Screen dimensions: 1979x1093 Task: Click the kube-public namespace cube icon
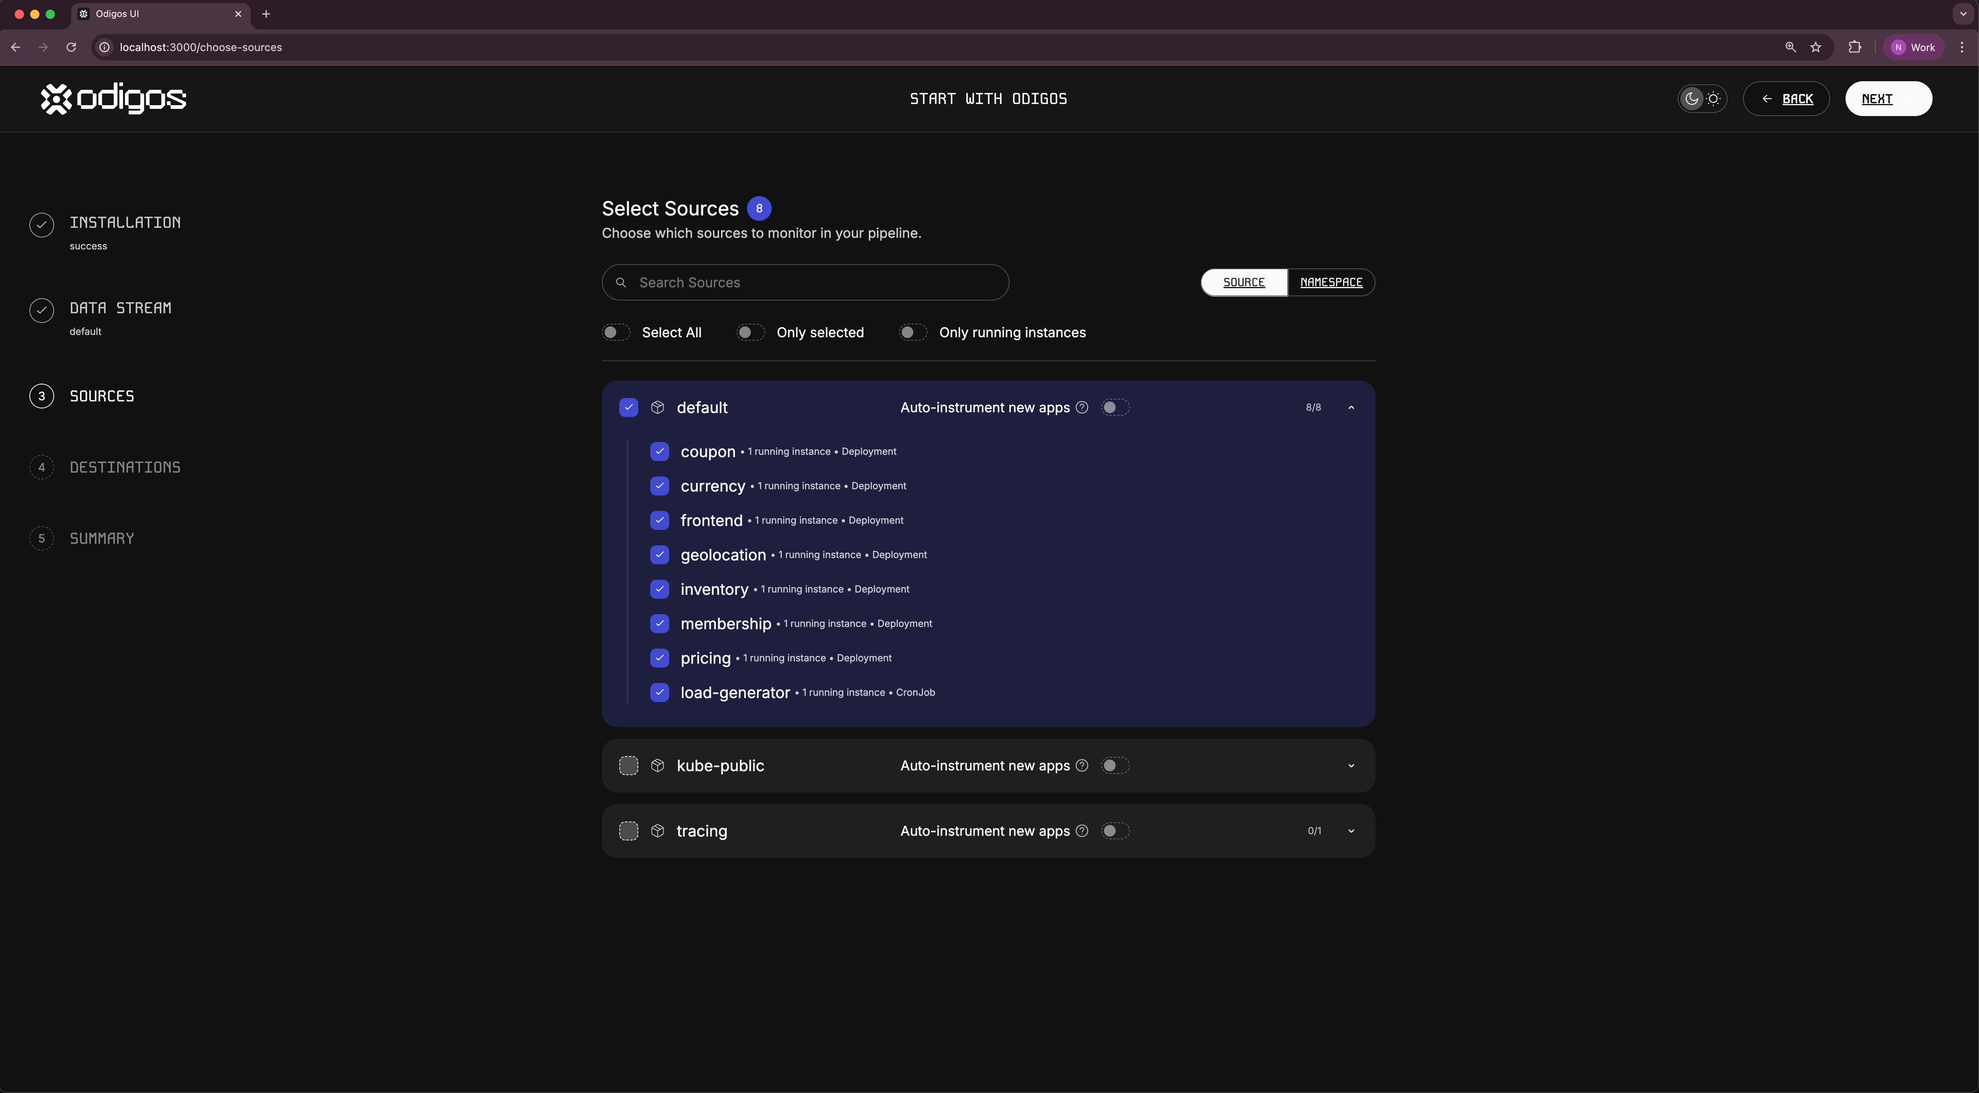pos(658,765)
